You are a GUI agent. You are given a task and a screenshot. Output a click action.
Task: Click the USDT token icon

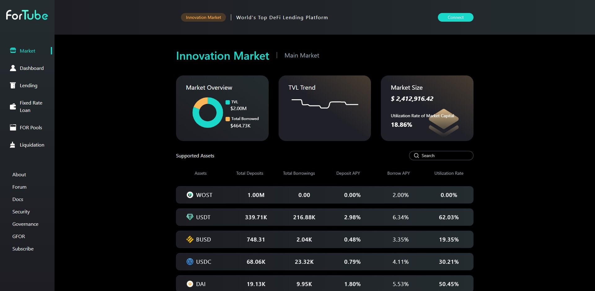(x=190, y=217)
